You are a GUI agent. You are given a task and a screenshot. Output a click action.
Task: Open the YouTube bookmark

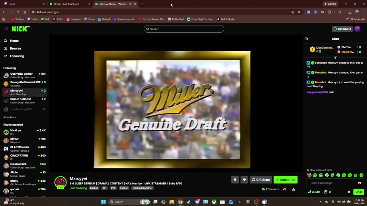17,19
